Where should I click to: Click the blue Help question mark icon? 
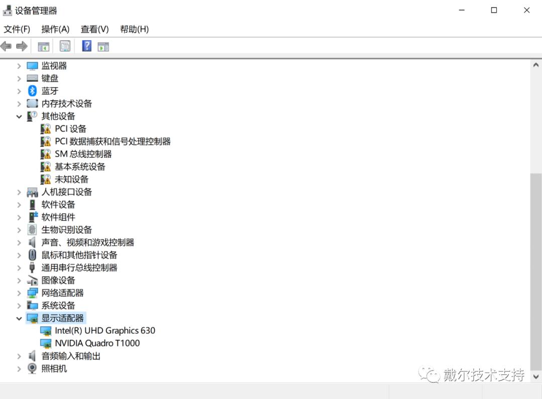[x=86, y=46]
